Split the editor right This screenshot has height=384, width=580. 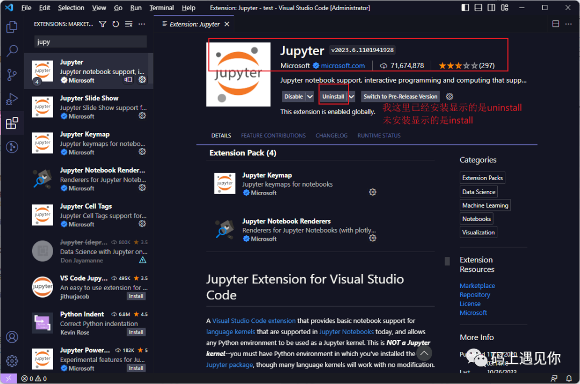[x=556, y=24]
